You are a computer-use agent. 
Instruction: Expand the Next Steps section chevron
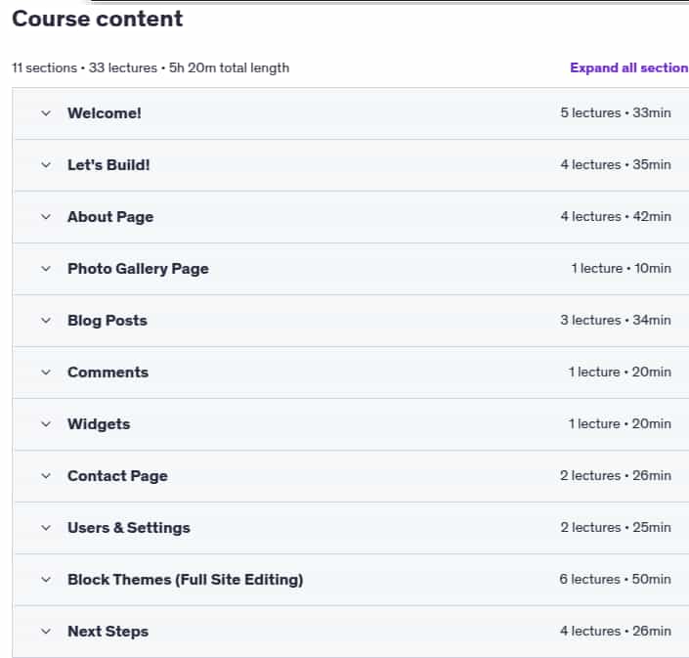pyautogui.click(x=46, y=632)
